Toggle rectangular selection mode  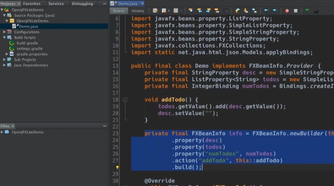(225, 11)
